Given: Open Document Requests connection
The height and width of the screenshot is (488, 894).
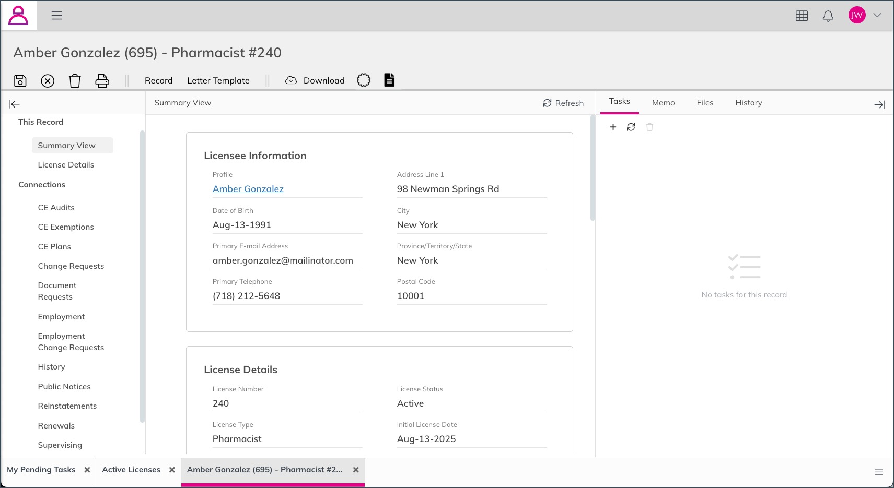Looking at the screenshot, I should click(57, 291).
